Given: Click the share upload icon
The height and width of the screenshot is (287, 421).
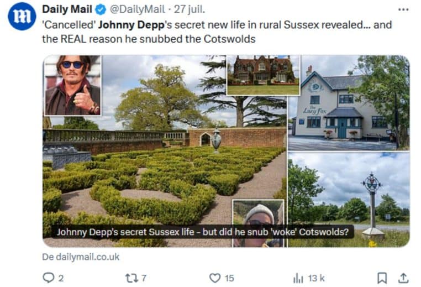Looking at the screenshot, I should tap(403, 277).
